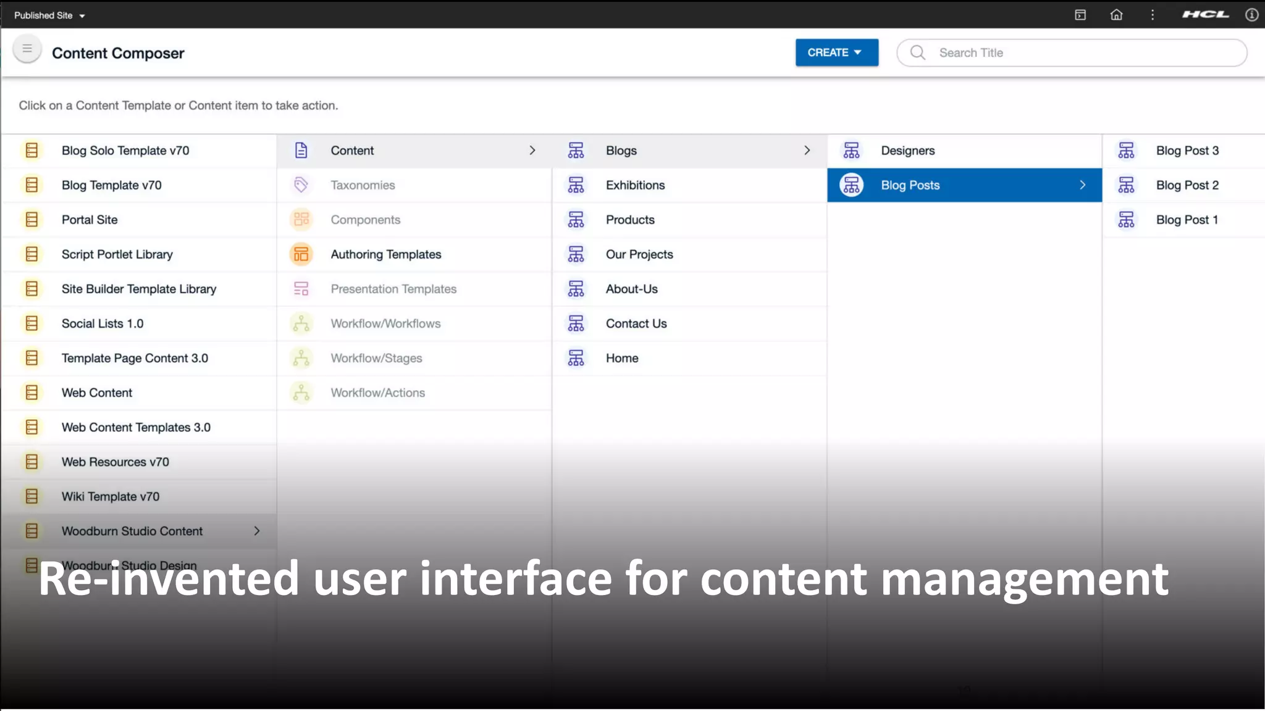Click the Taxonomies tag icon
Screen dimensions: 1265x711
[x=301, y=185]
